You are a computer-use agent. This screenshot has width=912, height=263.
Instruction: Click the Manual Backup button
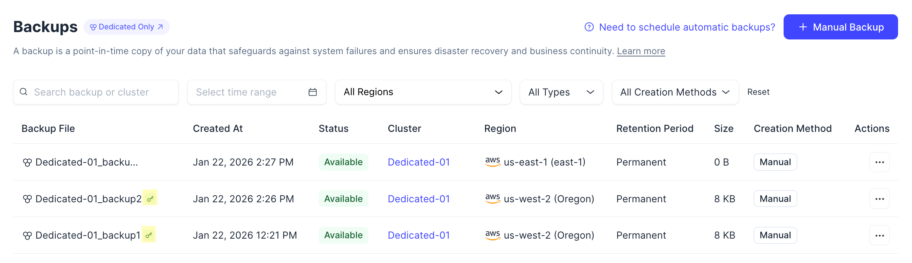pos(840,27)
